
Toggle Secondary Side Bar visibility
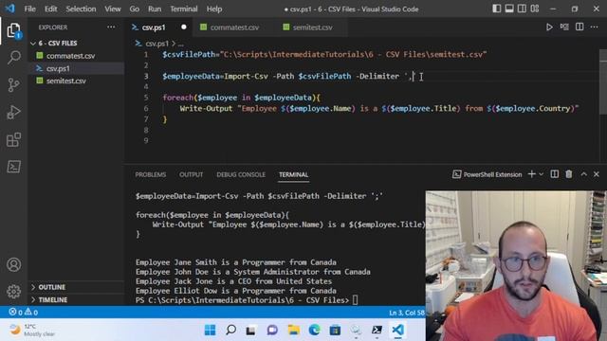[522, 9]
